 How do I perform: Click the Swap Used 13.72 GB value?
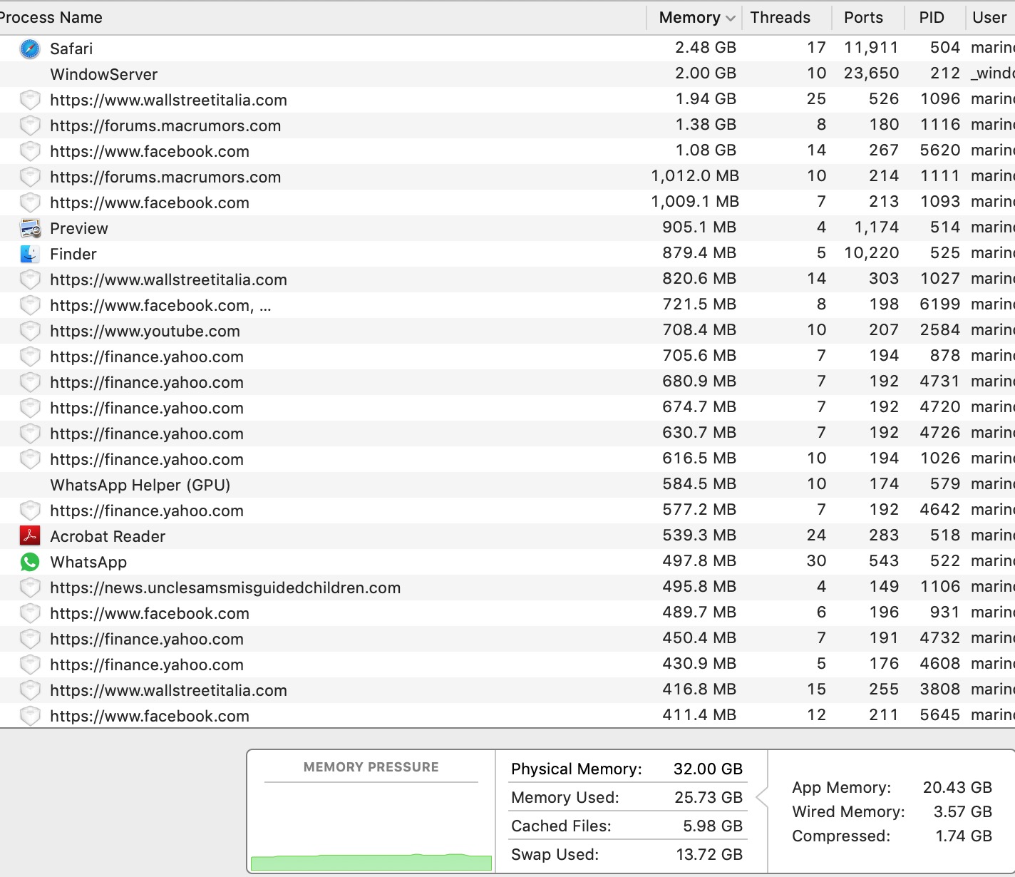pyautogui.click(x=709, y=854)
